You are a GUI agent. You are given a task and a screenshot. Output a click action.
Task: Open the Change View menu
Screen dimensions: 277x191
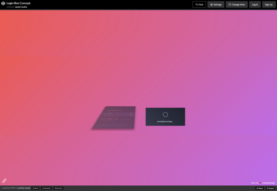[x=236, y=4]
